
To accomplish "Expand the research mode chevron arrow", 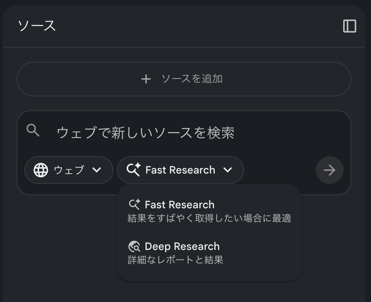I will pyautogui.click(x=228, y=170).
